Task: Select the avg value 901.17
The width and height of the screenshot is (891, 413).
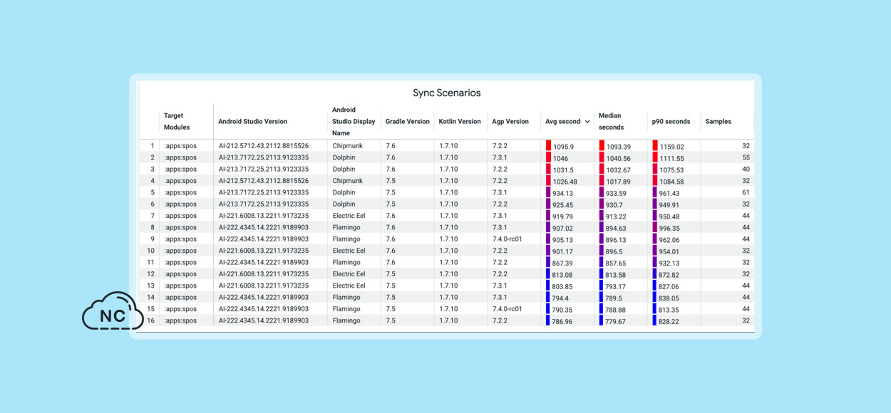Action: pyautogui.click(x=563, y=251)
